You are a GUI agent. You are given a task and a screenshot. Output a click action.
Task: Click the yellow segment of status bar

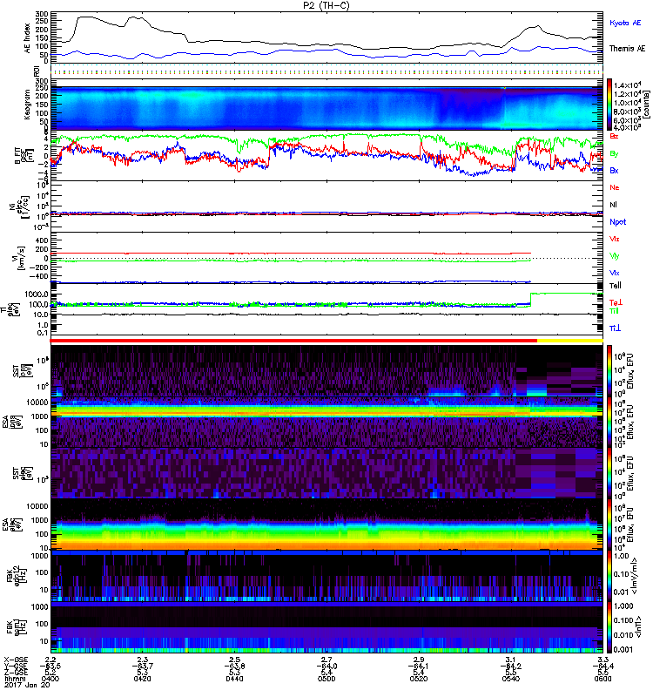pos(570,341)
